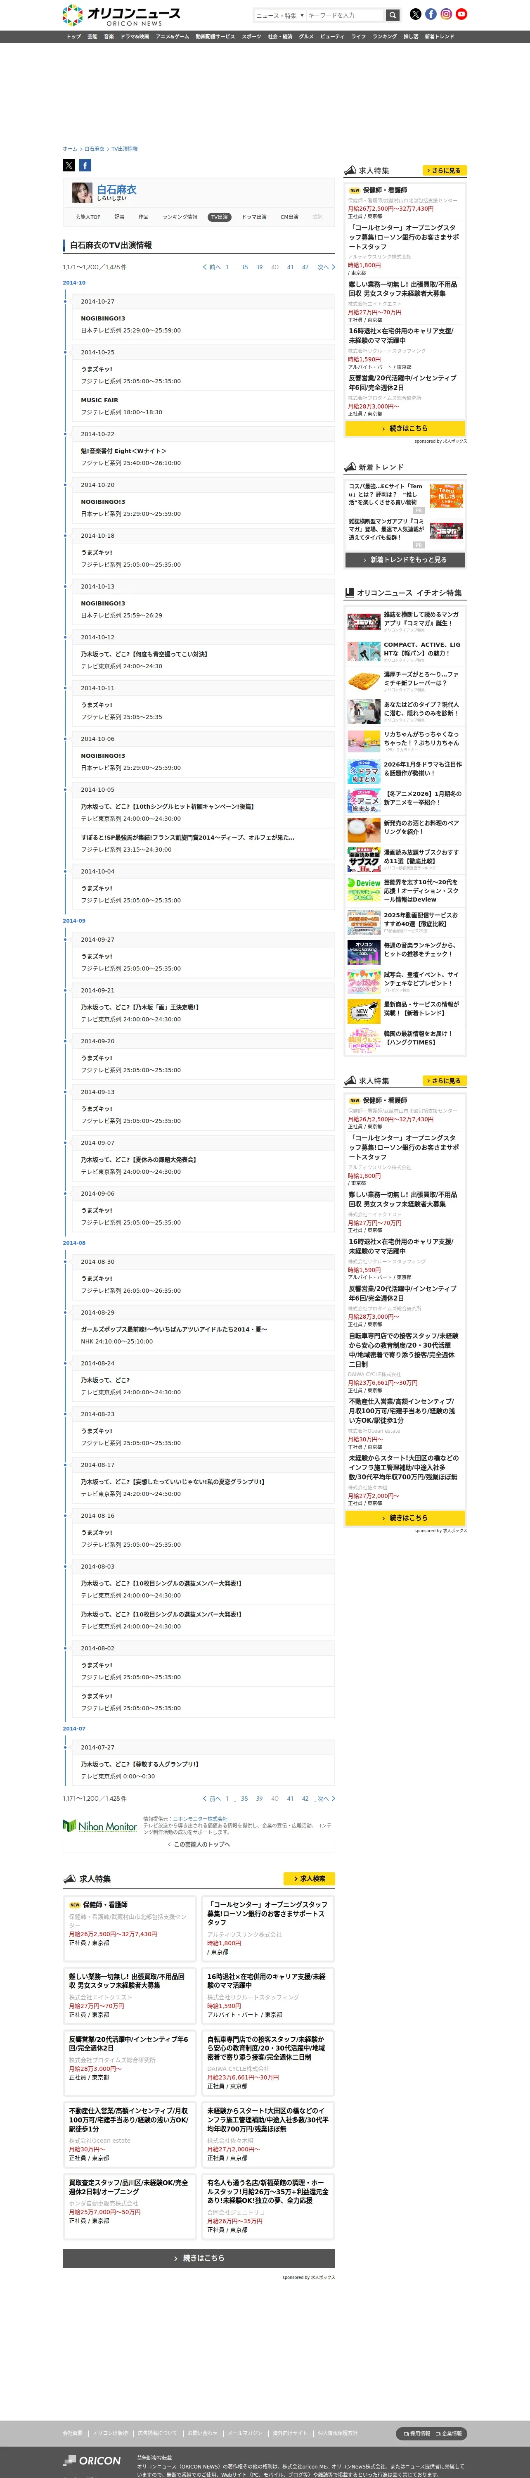
Task: Open the ニュース・特集 search category dropdown
Action: (x=279, y=15)
